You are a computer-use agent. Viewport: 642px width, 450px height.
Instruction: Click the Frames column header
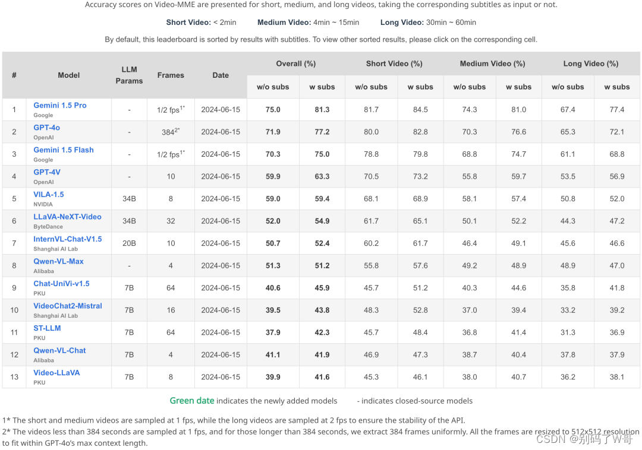pyautogui.click(x=171, y=75)
